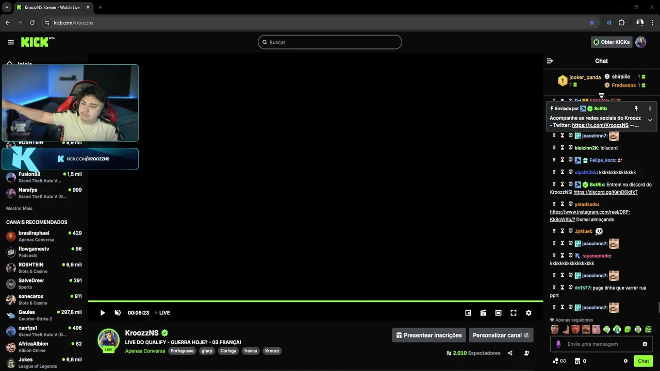Screen dimensions: 660x371
Task: Open the SalveDrew recommended channel
Action: coord(44,283)
